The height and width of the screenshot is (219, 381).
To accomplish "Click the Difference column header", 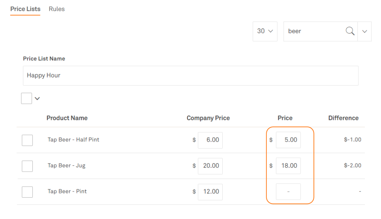I will pos(343,118).
